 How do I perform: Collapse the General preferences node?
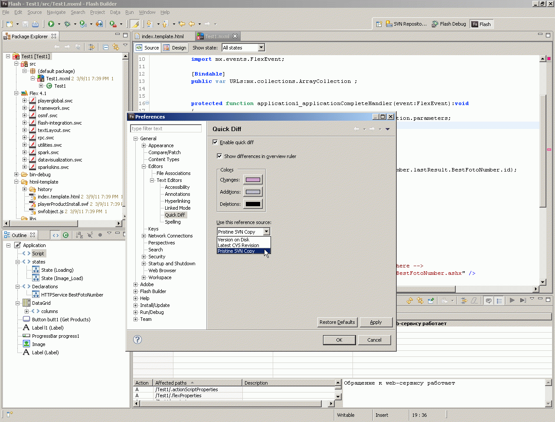(136, 138)
